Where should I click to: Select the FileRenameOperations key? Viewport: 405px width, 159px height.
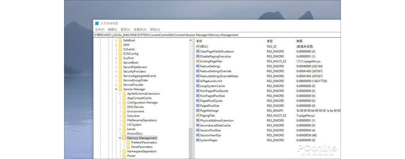coord(142,120)
